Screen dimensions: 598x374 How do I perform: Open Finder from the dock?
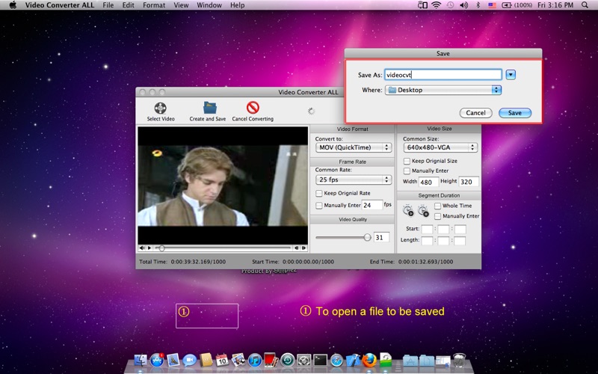141,360
